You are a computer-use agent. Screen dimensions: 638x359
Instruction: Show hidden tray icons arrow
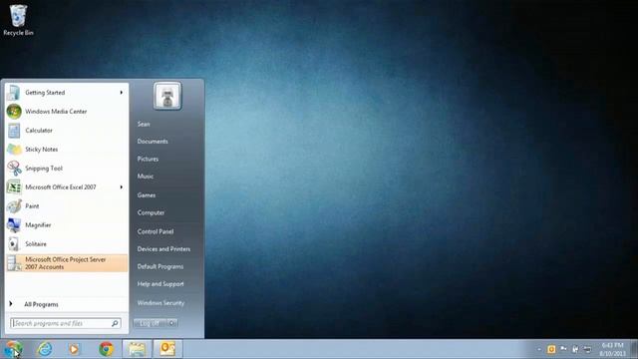(539, 349)
